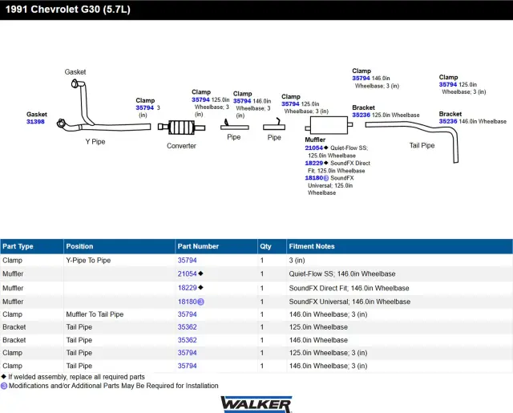Open Tail Pipe clamp 35794 125.0in row

(x=187, y=353)
